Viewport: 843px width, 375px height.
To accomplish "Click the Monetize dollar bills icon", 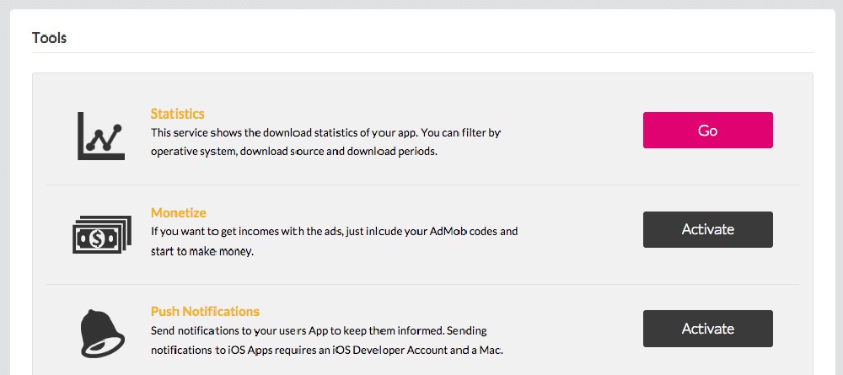I will pyautogui.click(x=102, y=235).
